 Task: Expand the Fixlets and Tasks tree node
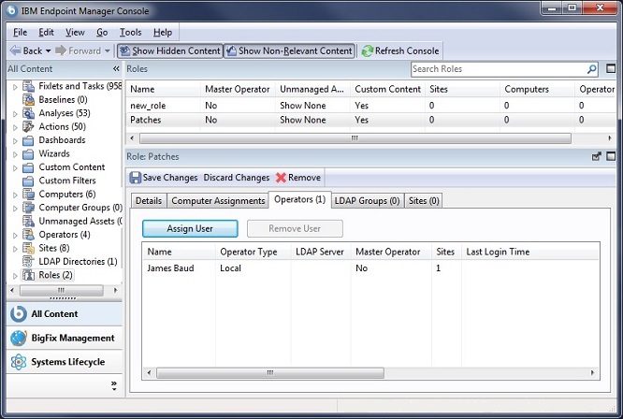coord(15,87)
